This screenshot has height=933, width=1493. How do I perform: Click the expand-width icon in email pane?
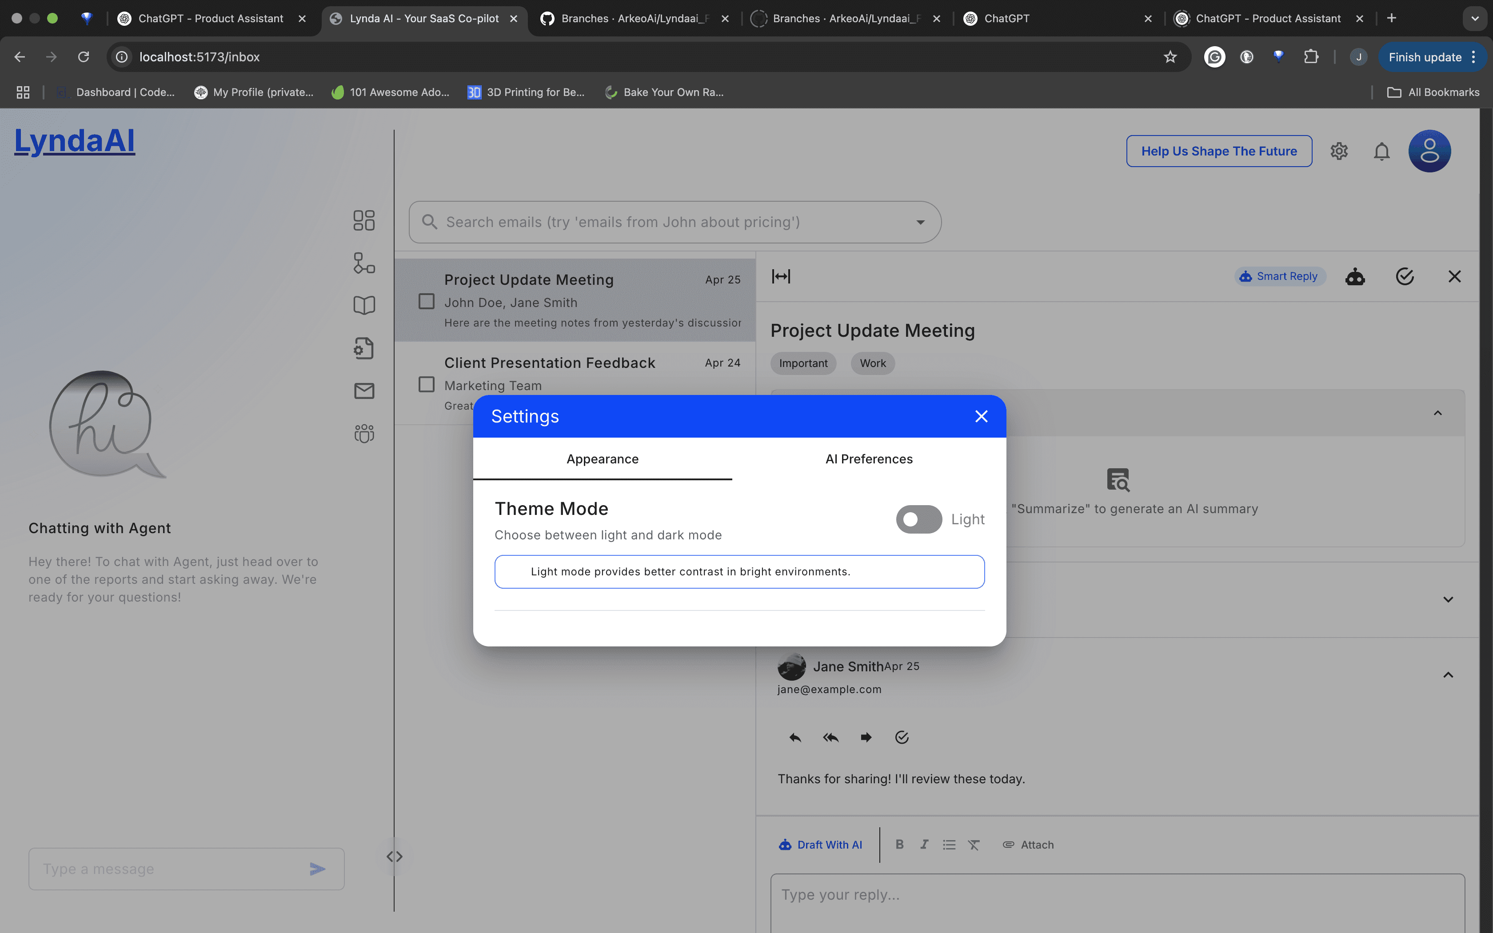click(x=781, y=276)
